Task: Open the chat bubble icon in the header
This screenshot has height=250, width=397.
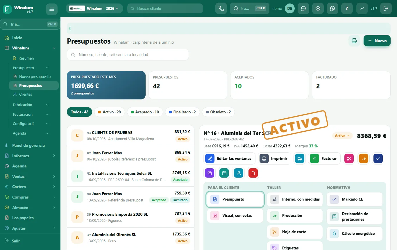Action: (303, 8)
